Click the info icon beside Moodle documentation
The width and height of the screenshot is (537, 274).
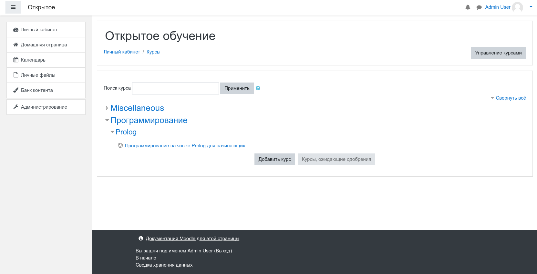141,239
